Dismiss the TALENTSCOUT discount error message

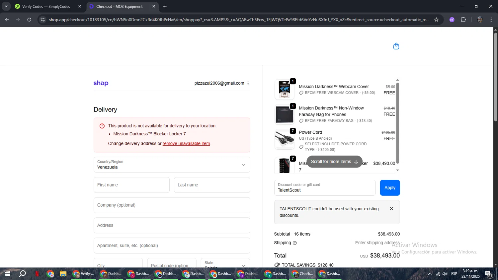pos(391,209)
